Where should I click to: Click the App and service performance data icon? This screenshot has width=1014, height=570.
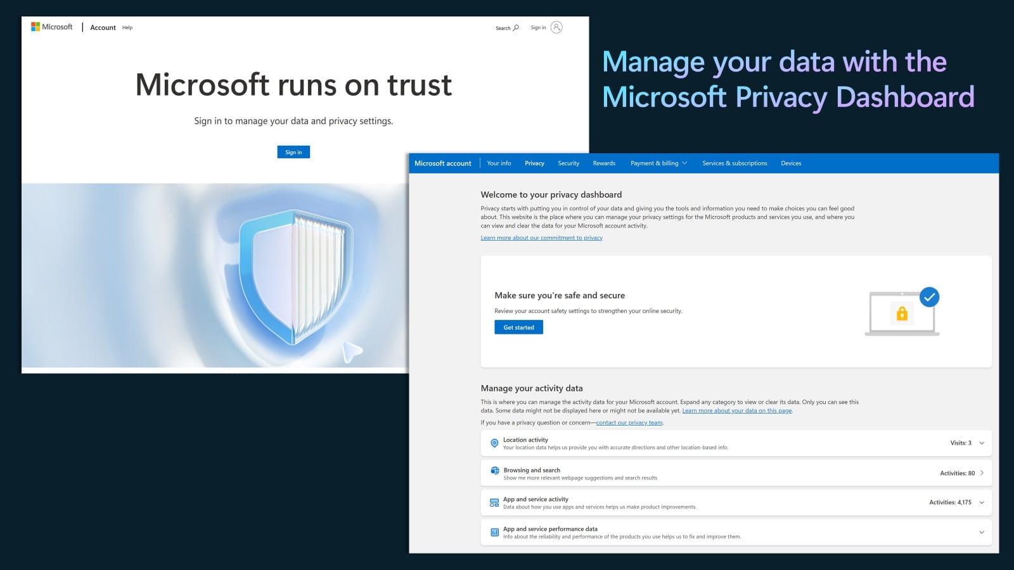494,533
